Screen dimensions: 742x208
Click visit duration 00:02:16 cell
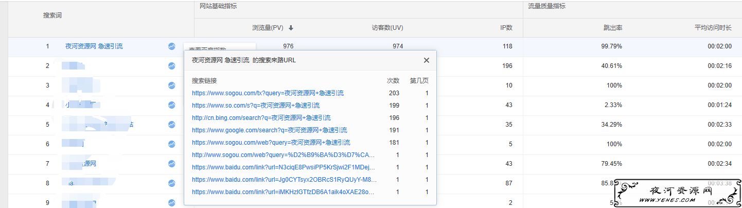tap(719, 66)
